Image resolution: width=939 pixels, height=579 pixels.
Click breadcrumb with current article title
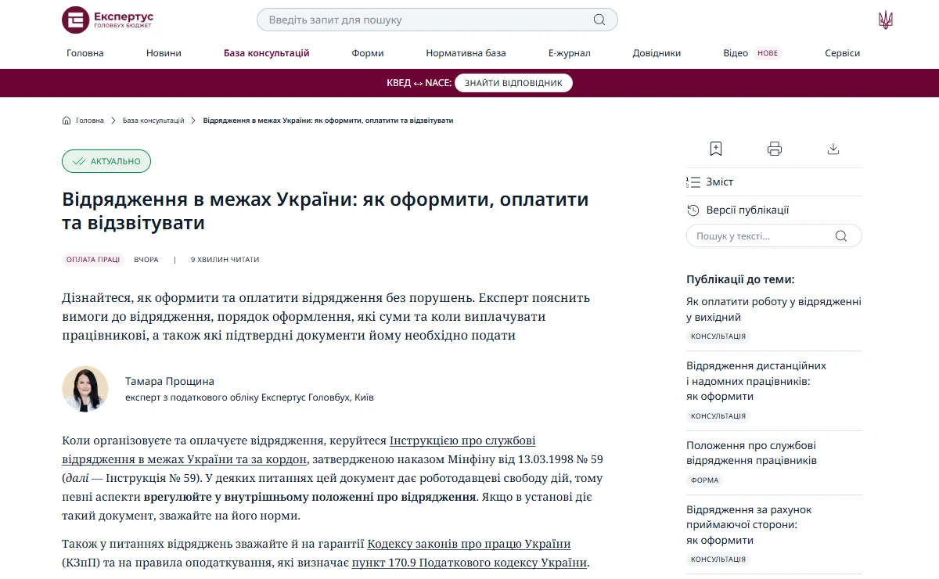[x=328, y=120]
